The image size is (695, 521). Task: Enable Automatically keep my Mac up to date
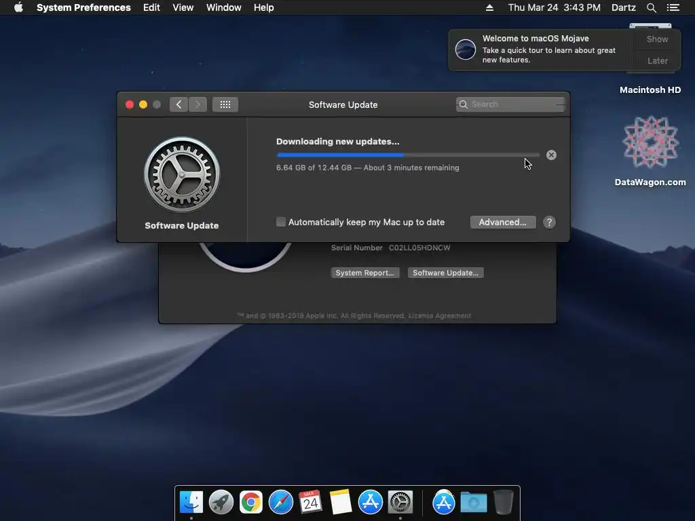click(x=281, y=222)
